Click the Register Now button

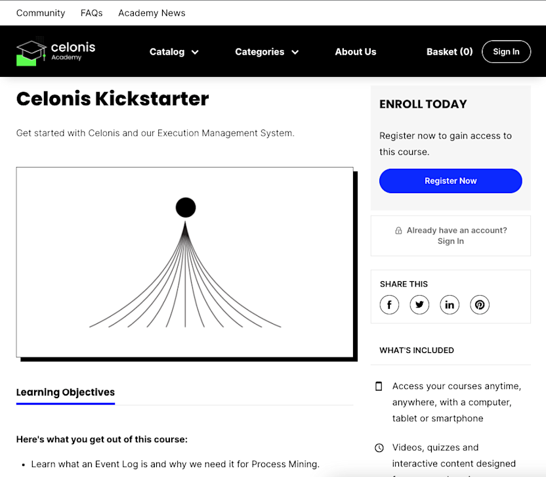pos(450,181)
